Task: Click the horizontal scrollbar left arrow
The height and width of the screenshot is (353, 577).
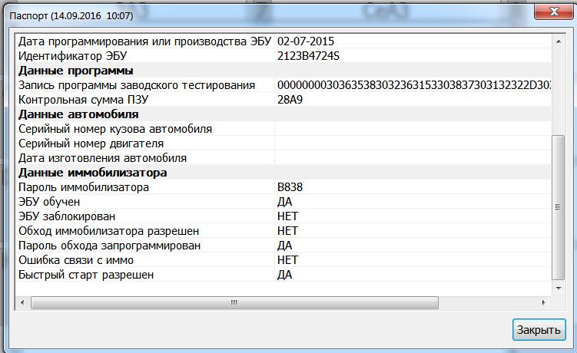Action: click(22, 302)
